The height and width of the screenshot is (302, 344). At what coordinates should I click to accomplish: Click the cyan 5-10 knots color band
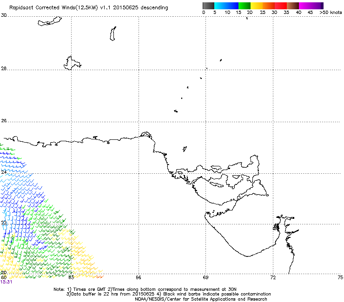coord(220,6)
